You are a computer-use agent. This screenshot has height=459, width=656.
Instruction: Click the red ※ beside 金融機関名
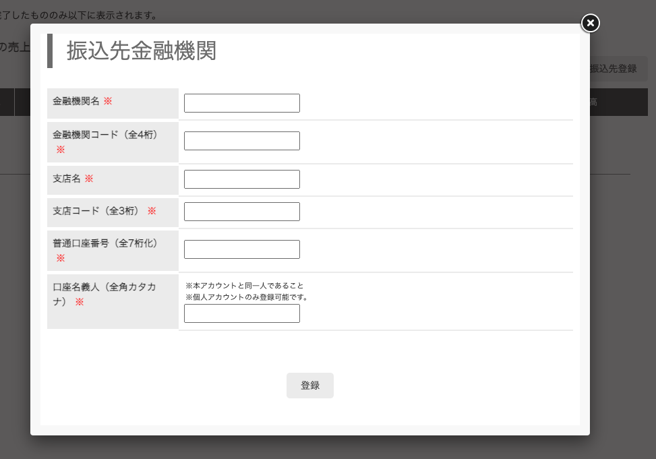108,100
